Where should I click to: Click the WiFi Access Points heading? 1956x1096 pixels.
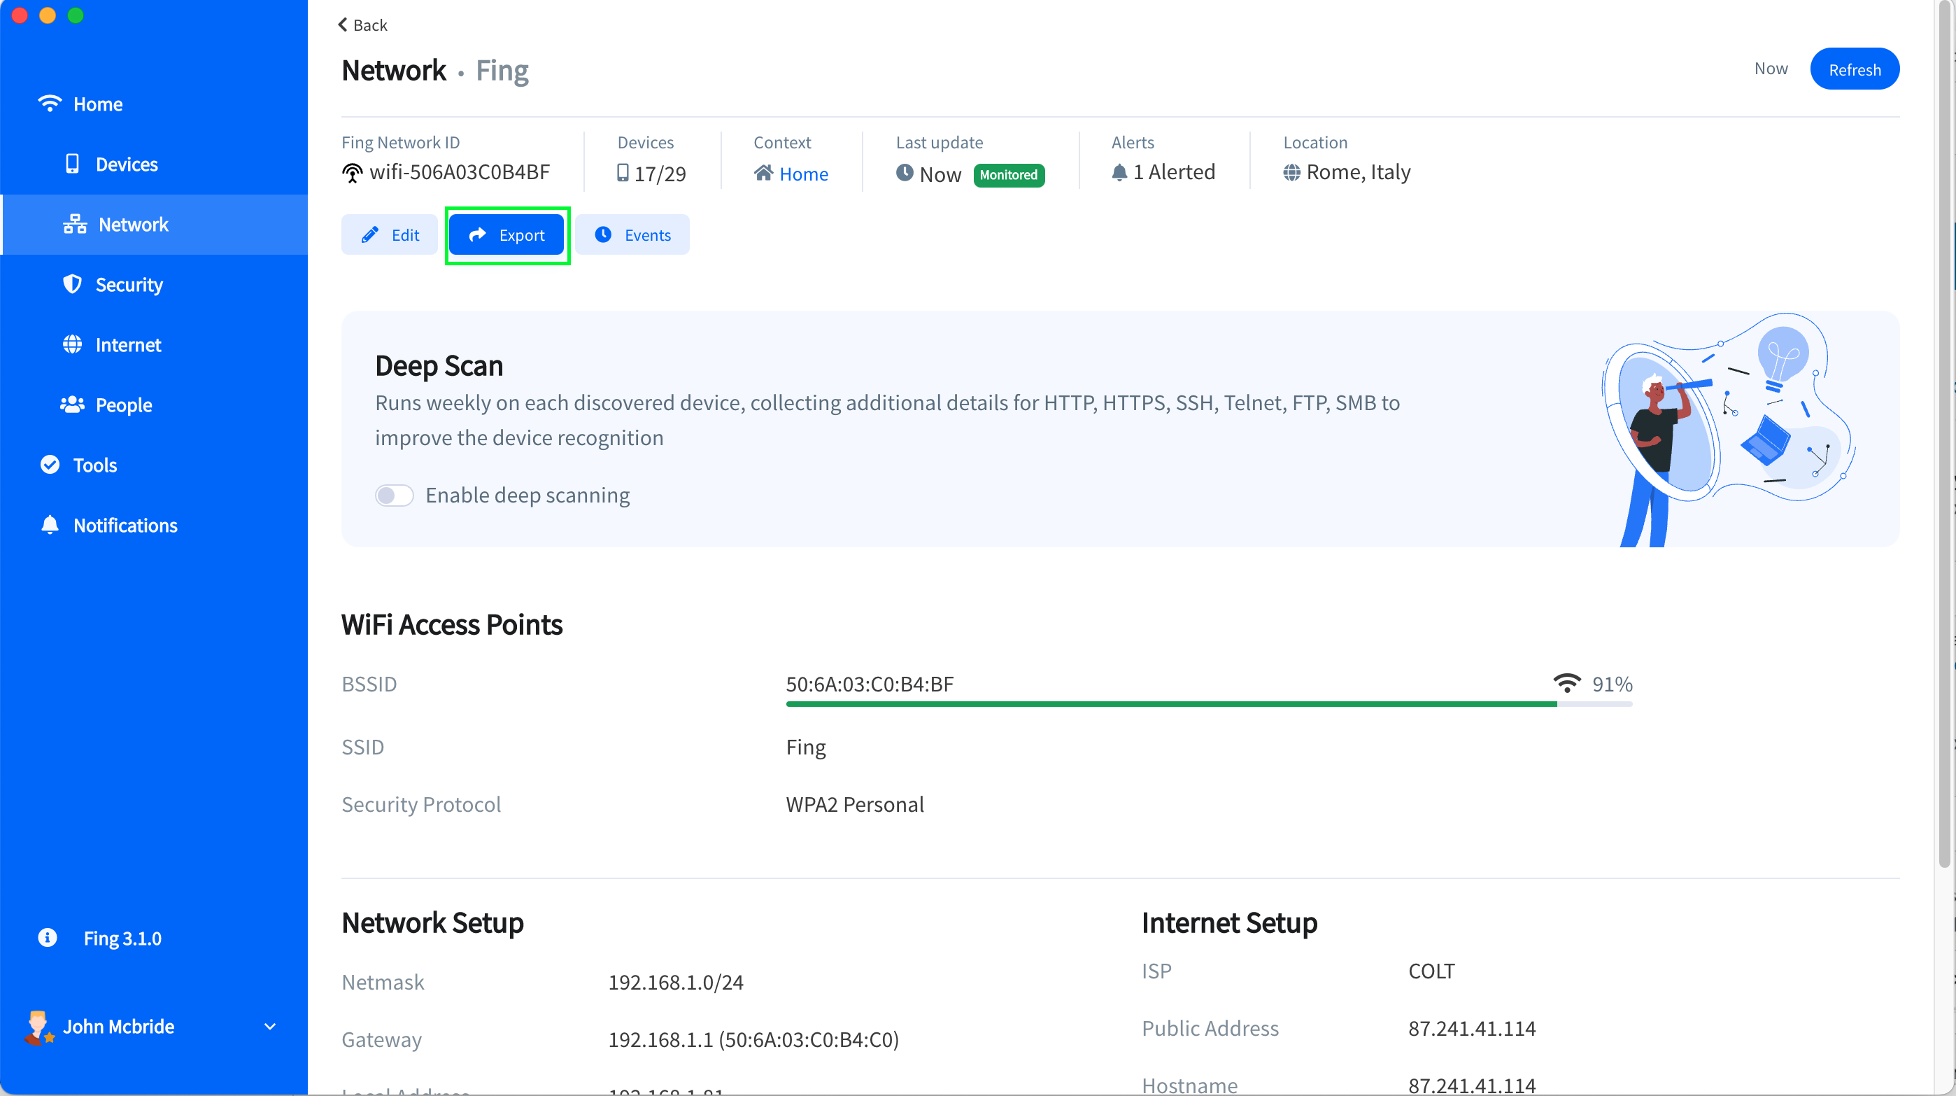click(452, 624)
